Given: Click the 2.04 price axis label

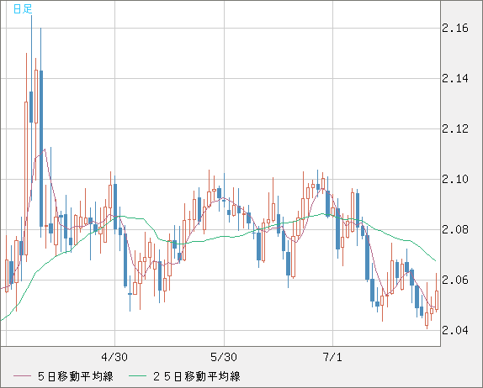Looking at the screenshot, I should 455,331.
